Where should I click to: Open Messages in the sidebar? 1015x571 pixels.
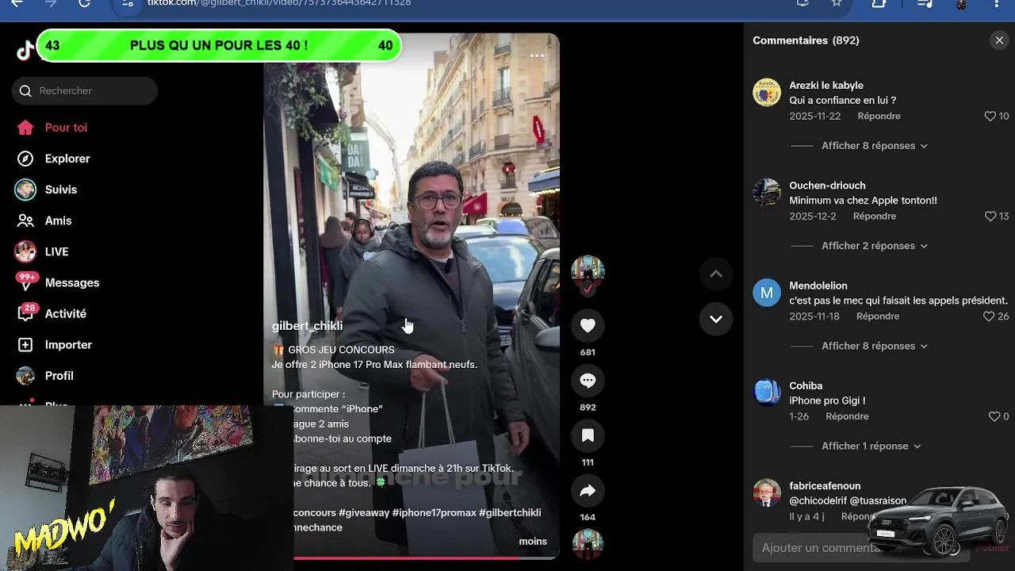pos(72,282)
